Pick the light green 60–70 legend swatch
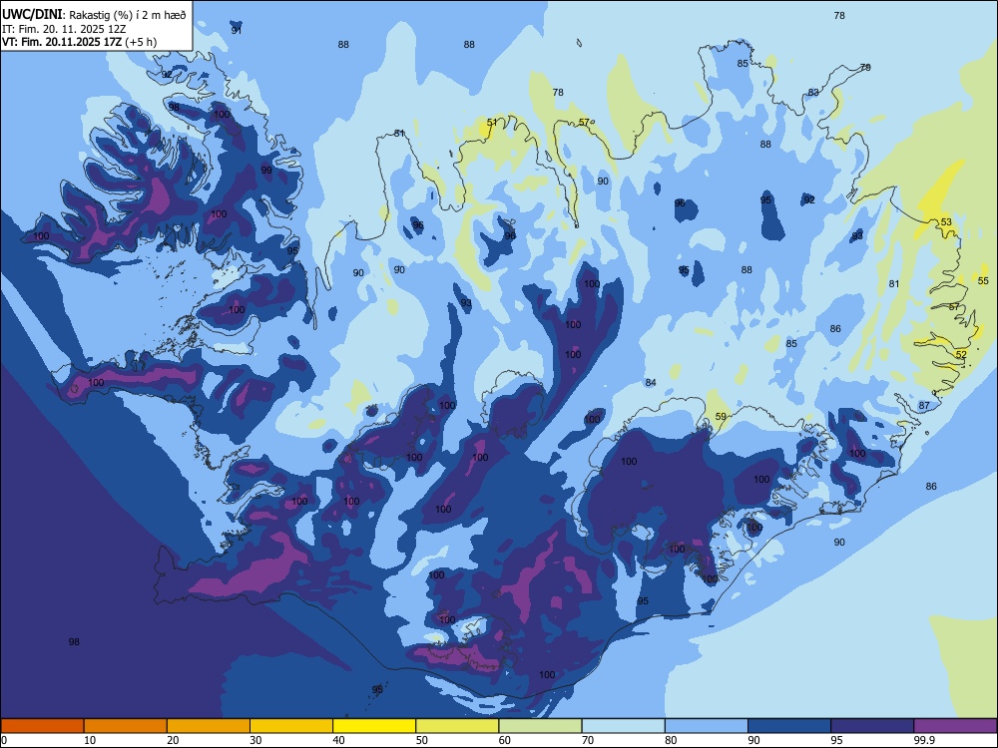Viewport: 998px width, 748px height. tap(540, 726)
